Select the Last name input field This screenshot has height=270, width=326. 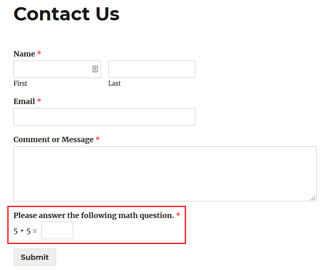click(152, 69)
